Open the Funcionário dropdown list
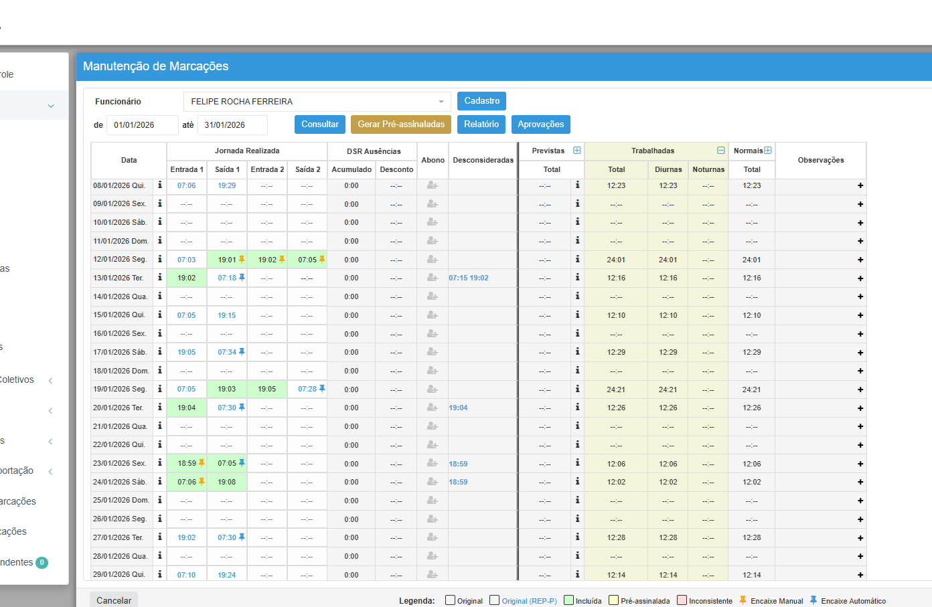Viewport: 932px width, 607px height. click(317, 102)
